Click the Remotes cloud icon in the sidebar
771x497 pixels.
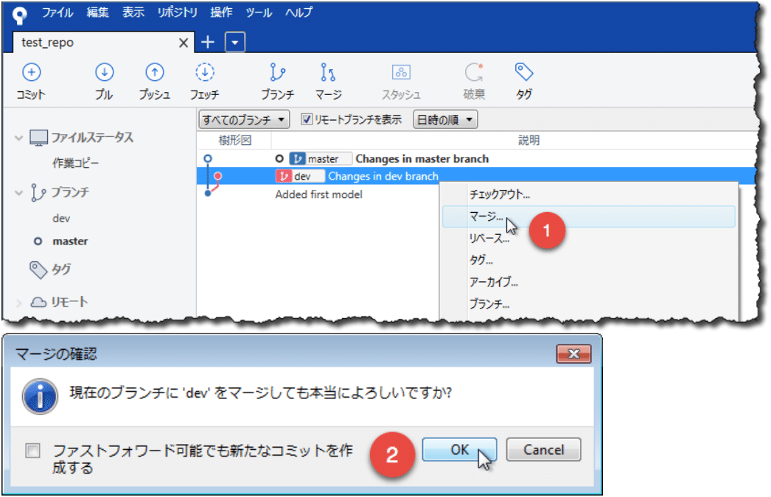[x=39, y=302]
